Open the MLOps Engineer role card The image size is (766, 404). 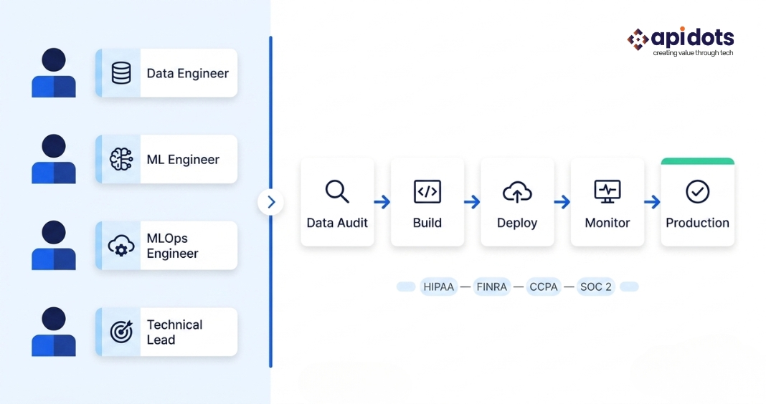click(166, 246)
